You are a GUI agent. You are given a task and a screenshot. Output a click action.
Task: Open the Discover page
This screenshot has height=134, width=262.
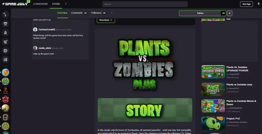pyautogui.click(x=40, y=4)
